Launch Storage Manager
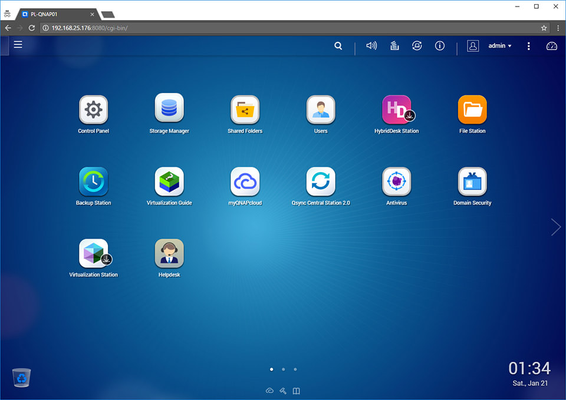This screenshot has width=566, height=400. coord(169,108)
